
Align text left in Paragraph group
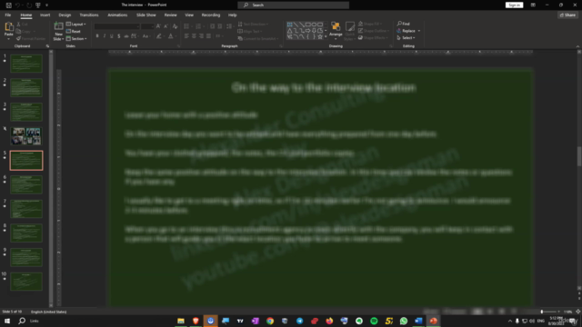pos(186,36)
